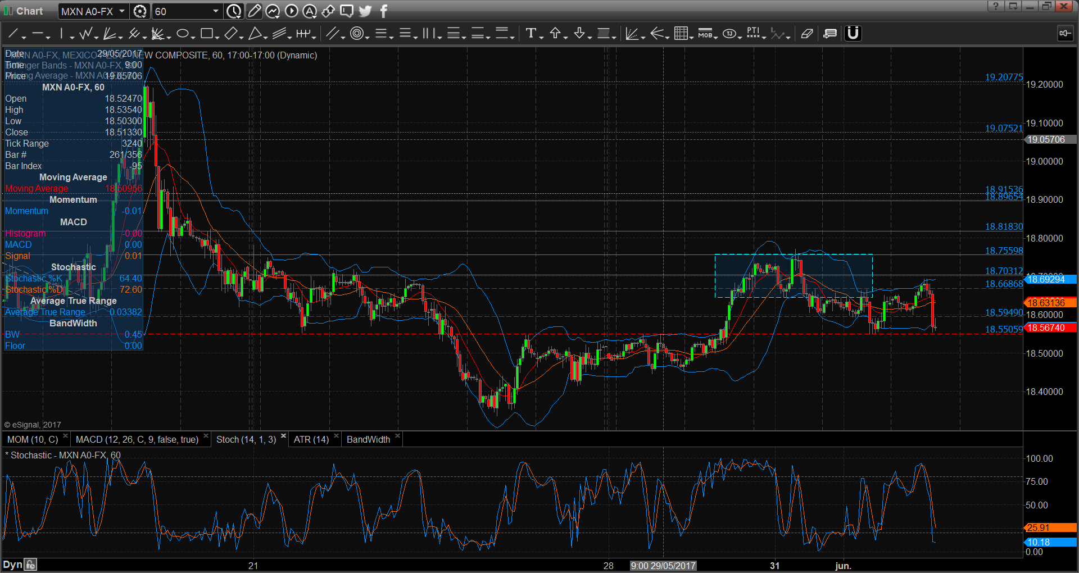Open the studies line-chart icon menu
Screen dimensions: 1079x573
coord(273,11)
